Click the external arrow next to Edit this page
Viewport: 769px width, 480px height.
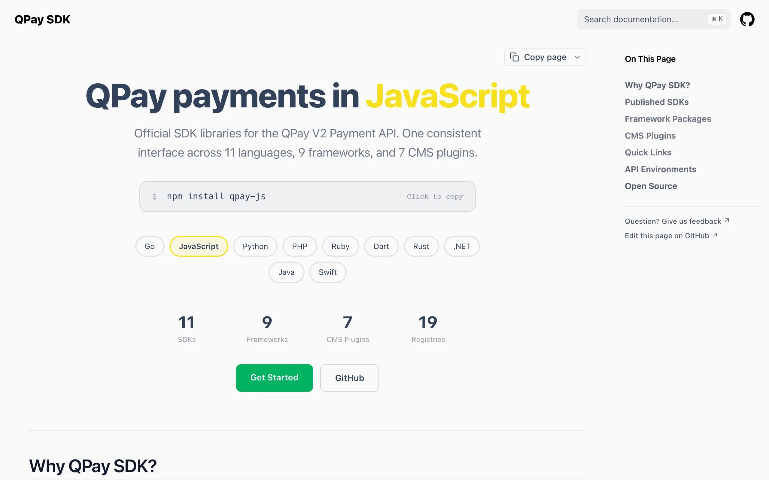[x=715, y=235]
